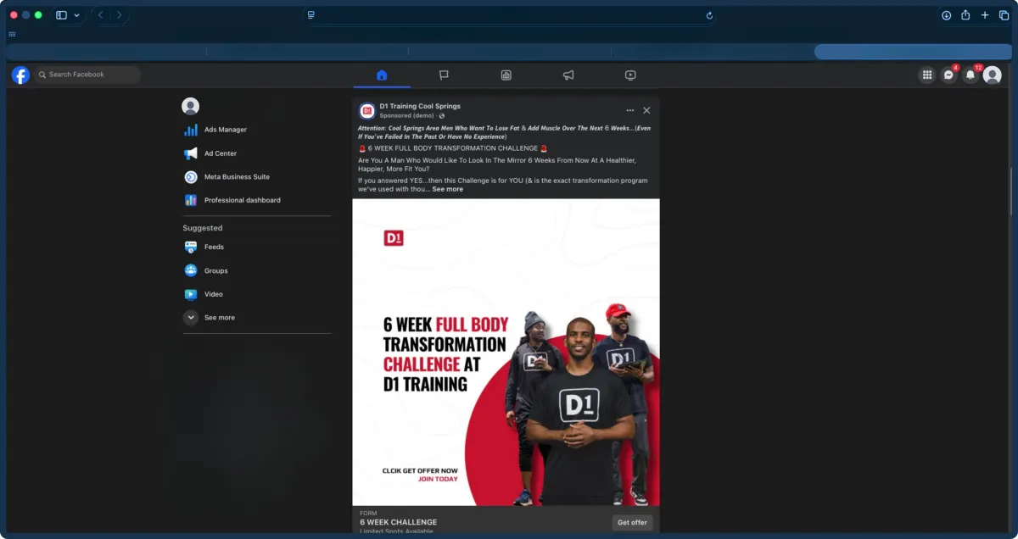The height and width of the screenshot is (539, 1018).
Task: Open the Pages flag tab
Action: click(x=444, y=75)
